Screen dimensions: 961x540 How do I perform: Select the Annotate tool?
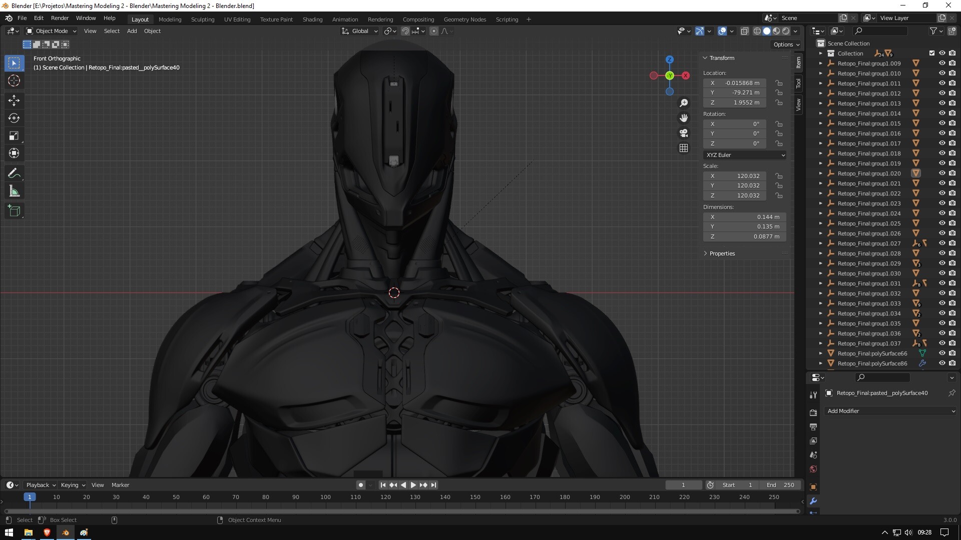pos(14,173)
